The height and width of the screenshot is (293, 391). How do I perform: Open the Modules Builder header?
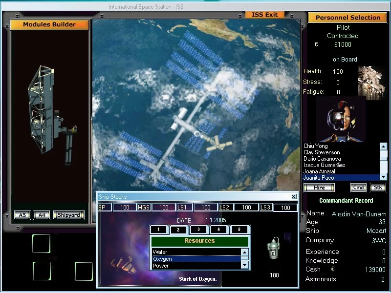(49, 25)
